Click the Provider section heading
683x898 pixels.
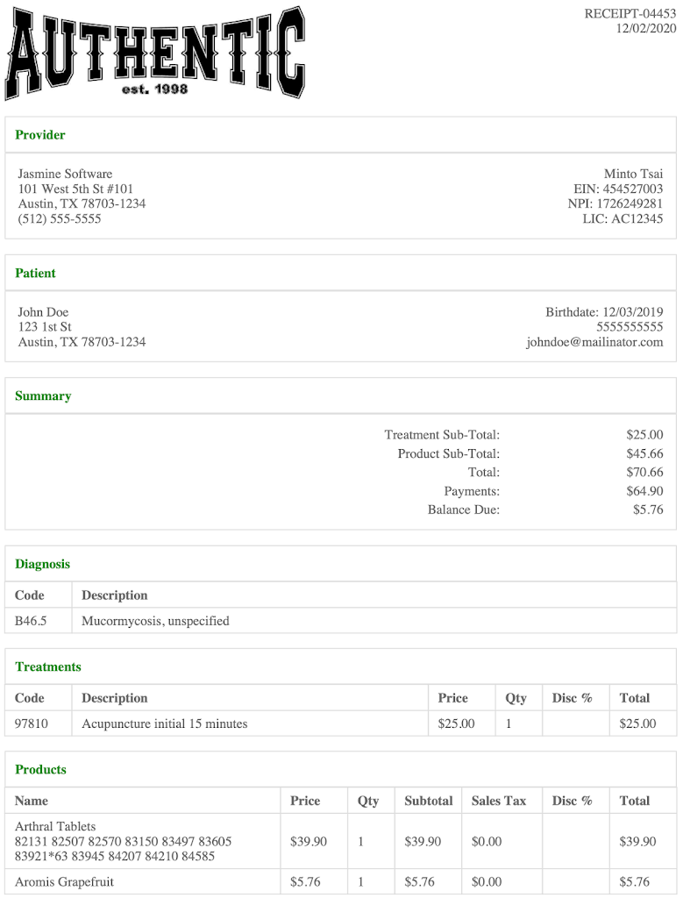point(40,135)
